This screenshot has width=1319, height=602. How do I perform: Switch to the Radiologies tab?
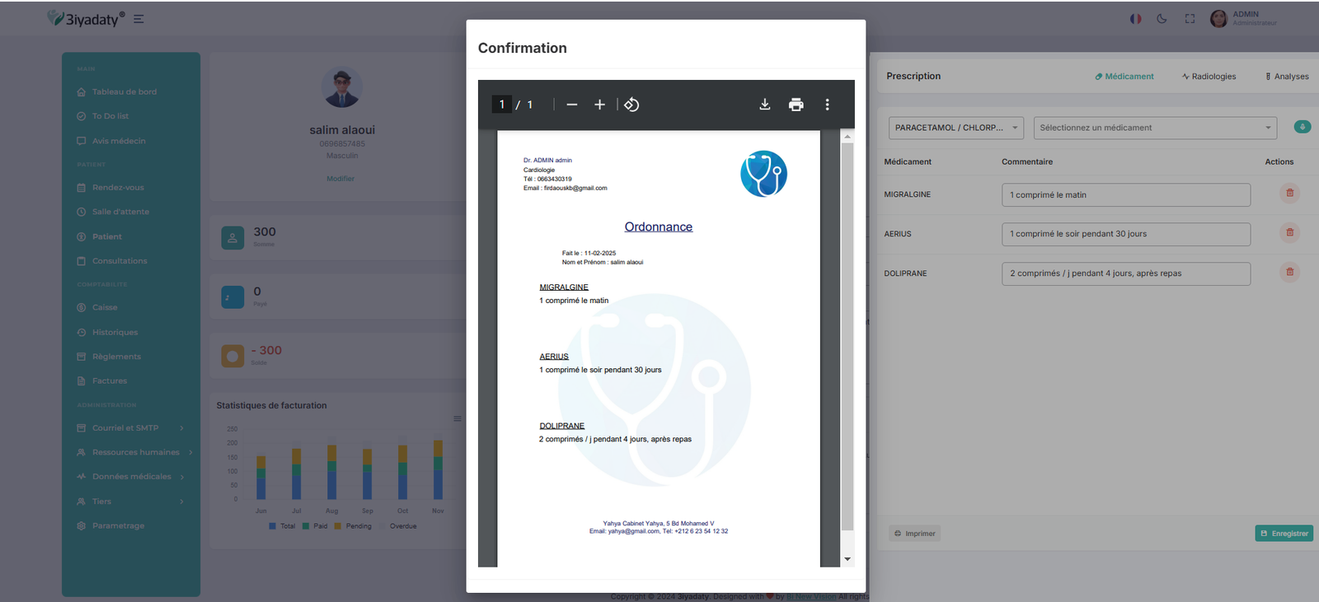click(x=1209, y=77)
